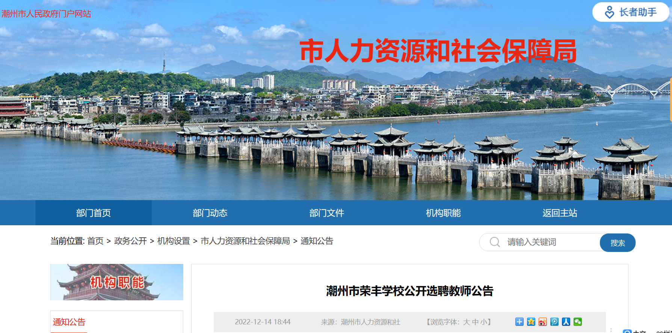The height and width of the screenshot is (333, 672).
Task: Set browsing font size to 小
Action: [x=484, y=322]
